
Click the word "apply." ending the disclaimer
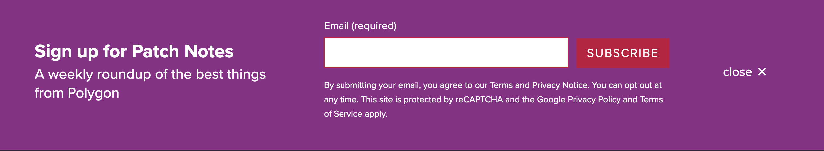coord(376,114)
